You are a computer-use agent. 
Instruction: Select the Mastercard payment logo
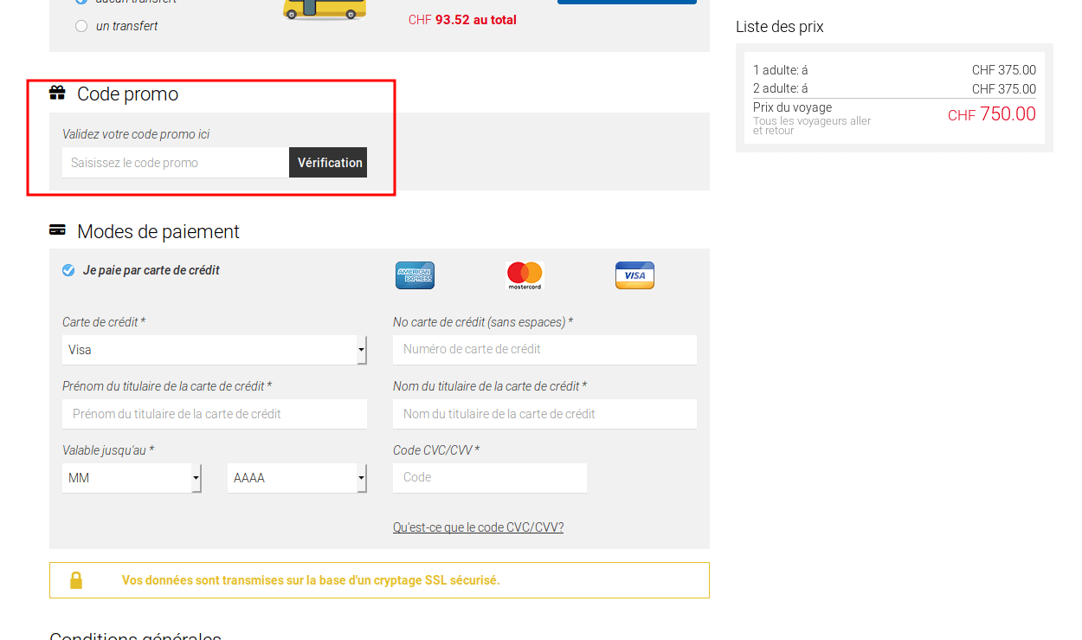tap(525, 275)
